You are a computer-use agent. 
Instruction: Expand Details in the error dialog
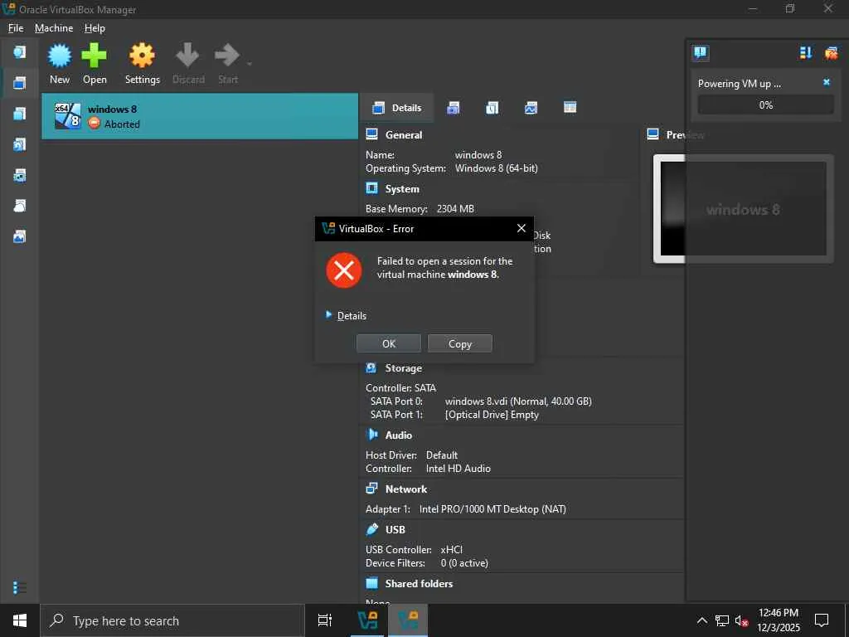point(328,314)
